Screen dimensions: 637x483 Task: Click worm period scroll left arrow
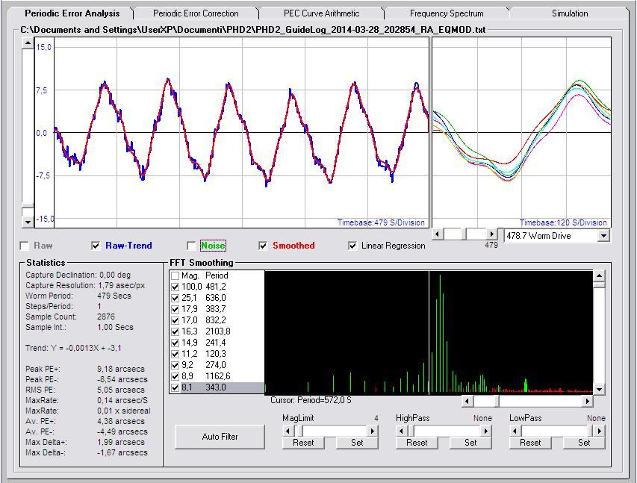(438, 234)
